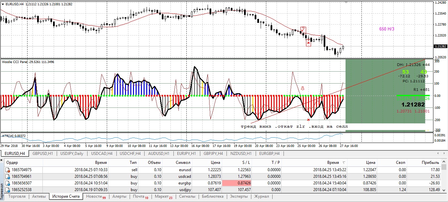Select order number 1865704961

tap(22, 176)
